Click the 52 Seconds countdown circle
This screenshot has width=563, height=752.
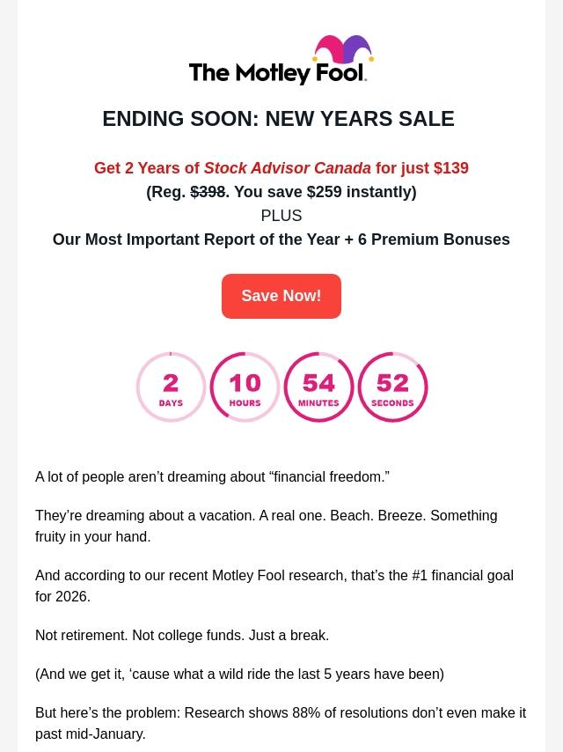[x=392, y=387]
